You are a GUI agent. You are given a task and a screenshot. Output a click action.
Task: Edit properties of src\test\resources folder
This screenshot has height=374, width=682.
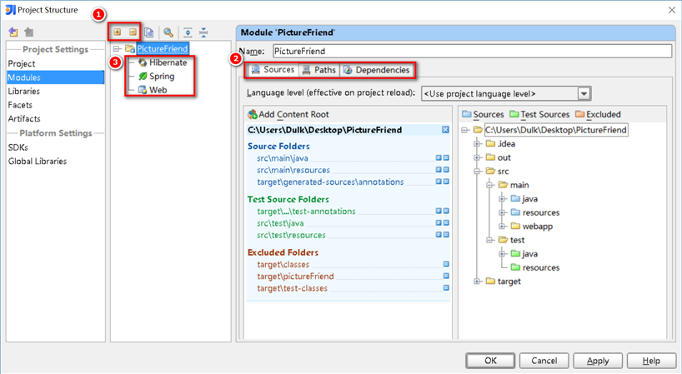pyautogui.click(x=439, y=235)
